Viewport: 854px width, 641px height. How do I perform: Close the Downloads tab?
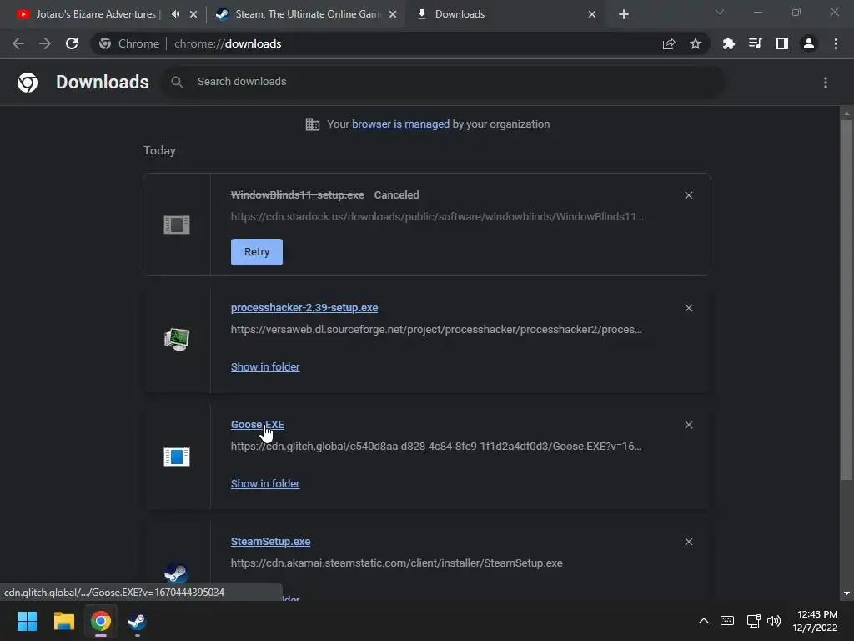click(592, 14)
